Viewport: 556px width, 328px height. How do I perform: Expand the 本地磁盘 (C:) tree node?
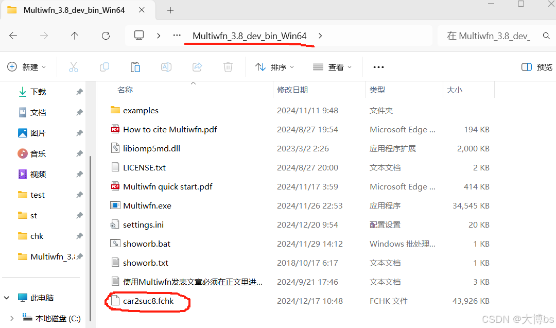(12, 318)
